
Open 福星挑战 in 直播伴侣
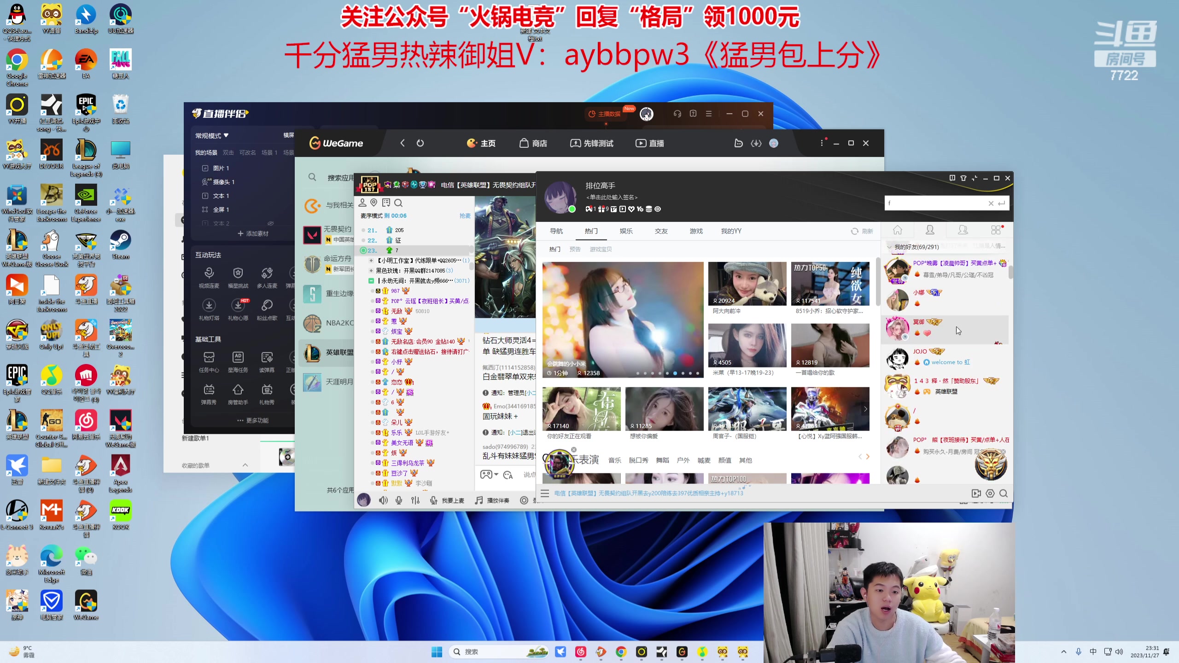(x=238, y=278)
